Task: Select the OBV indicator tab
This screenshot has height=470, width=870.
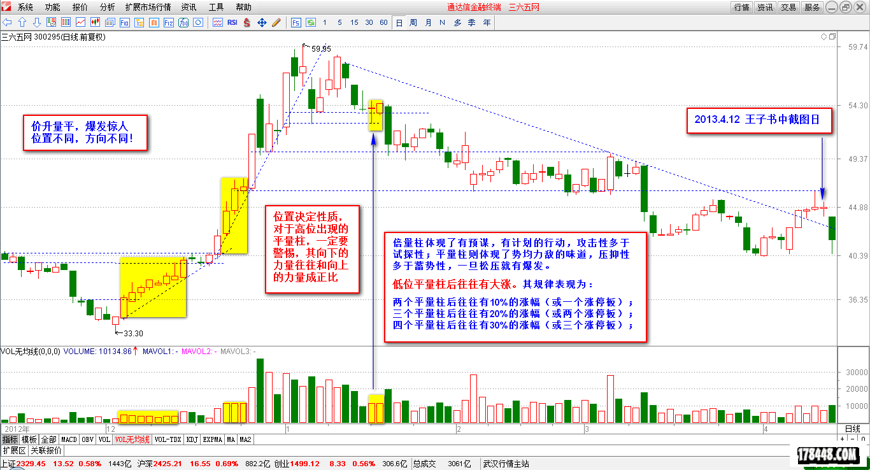Action: pos(87,439)
